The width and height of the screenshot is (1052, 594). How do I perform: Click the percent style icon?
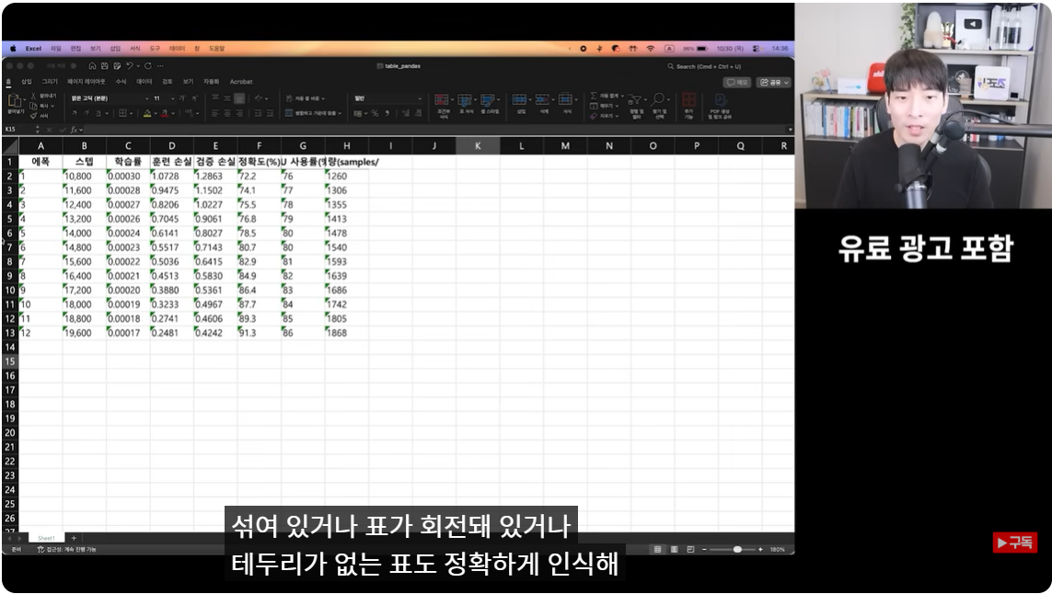pyautogui.click(x=375, y=113)
